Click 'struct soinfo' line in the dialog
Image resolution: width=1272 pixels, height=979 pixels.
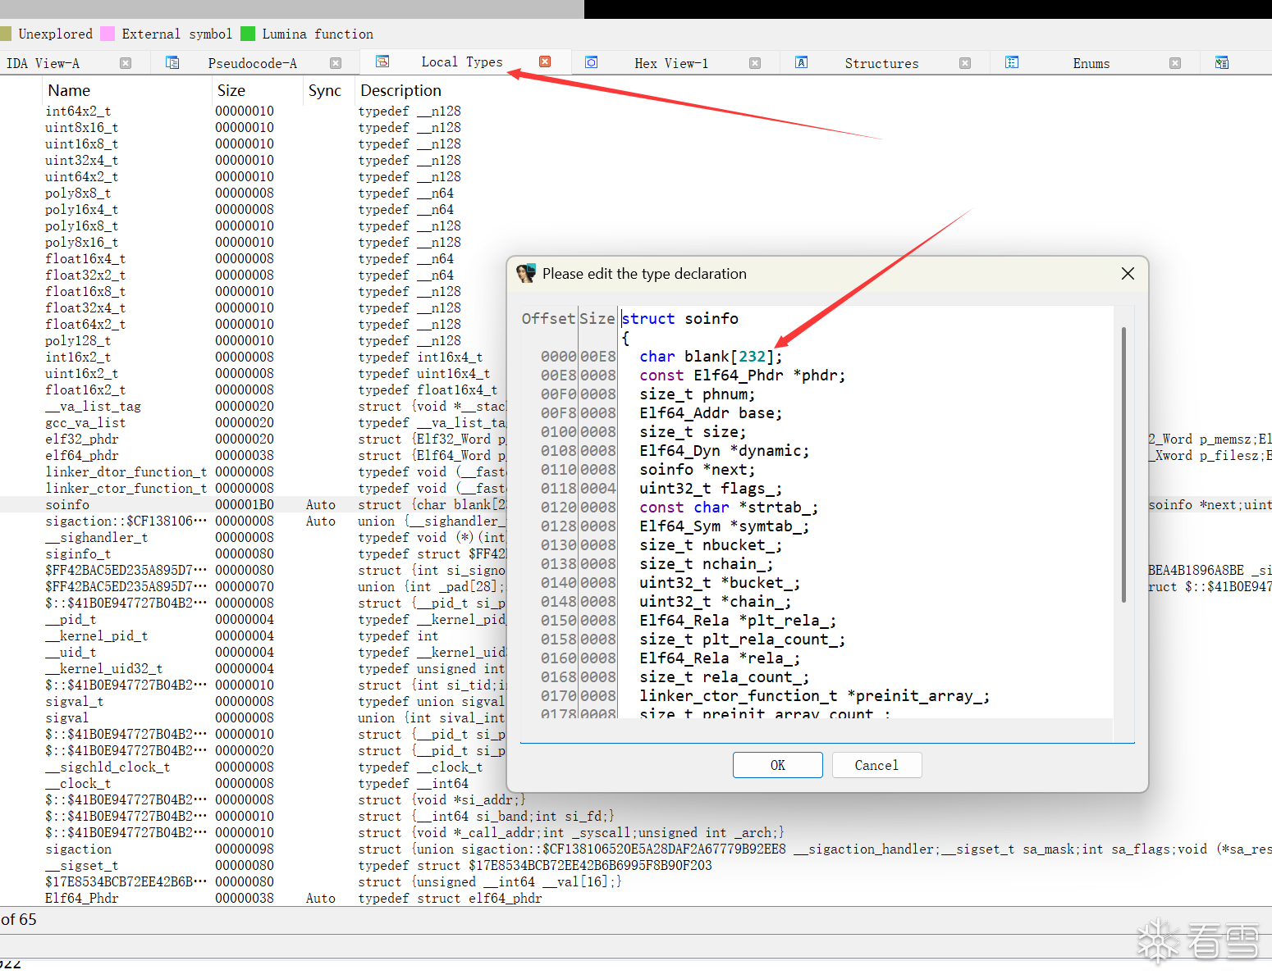coord(679,319)
